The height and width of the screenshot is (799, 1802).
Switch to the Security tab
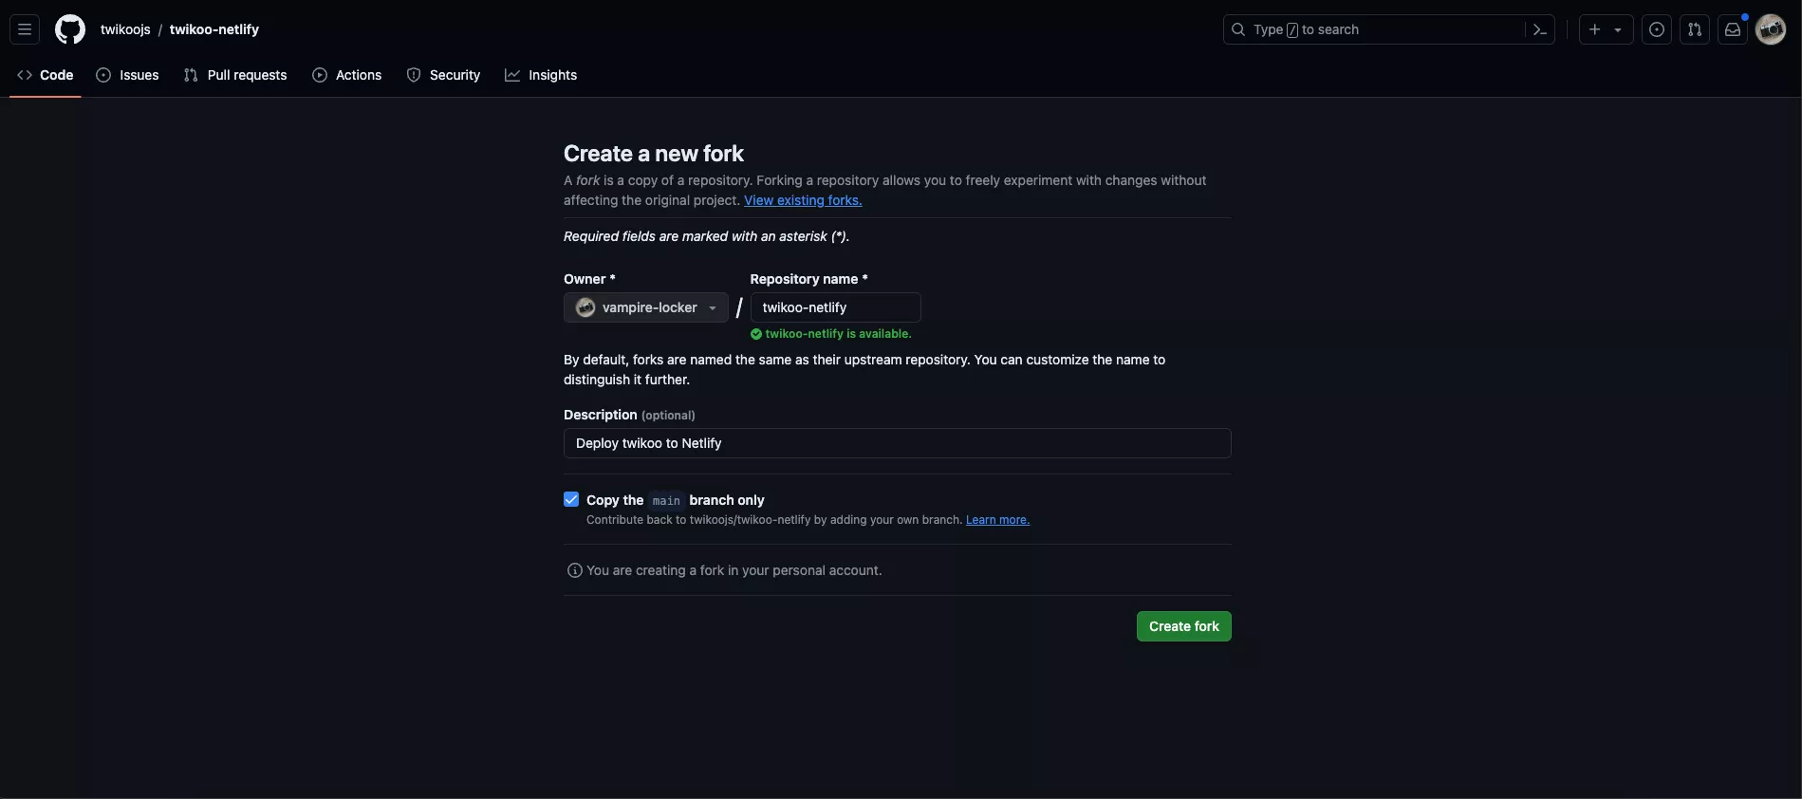coord(443,75)
